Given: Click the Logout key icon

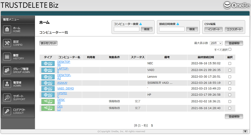Looking at the screenshot, I should pos(7,111).
